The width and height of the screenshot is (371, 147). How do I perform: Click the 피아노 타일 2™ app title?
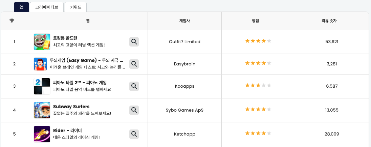pos(80,83)
